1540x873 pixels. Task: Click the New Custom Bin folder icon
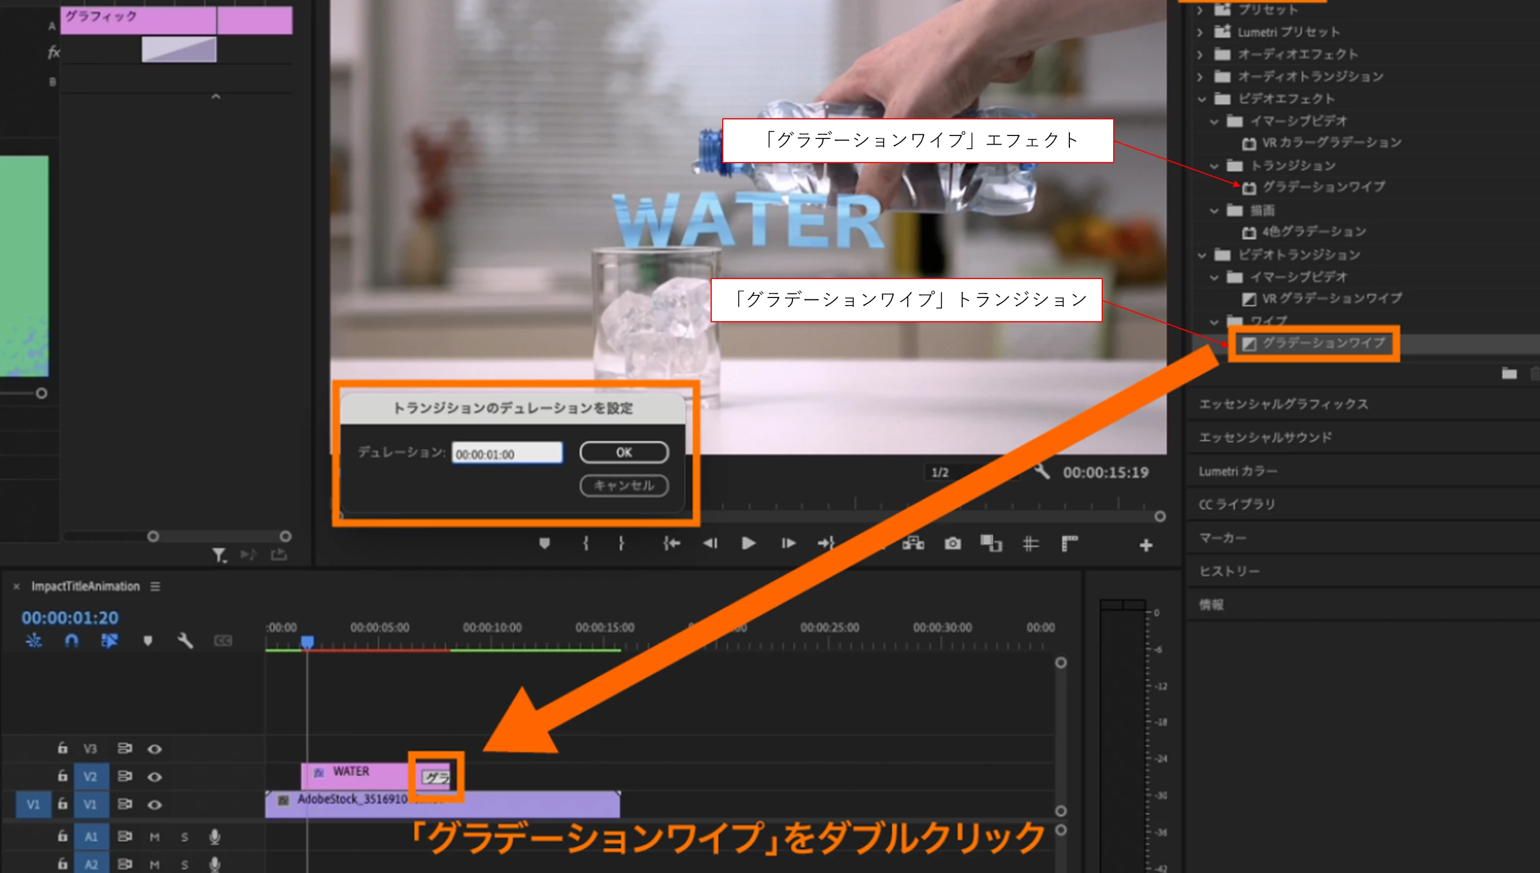pyautogui.click(x=1509, y=374)
